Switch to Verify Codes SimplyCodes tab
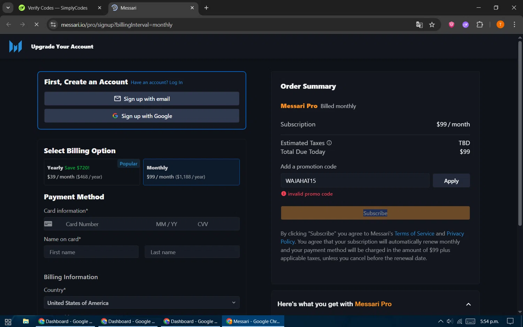 [58, 8]
